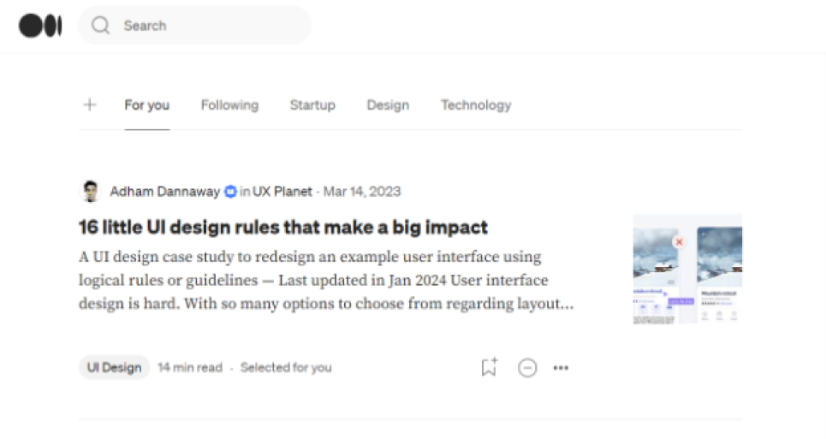
Task: Save the article with the bookmark icon
Action: [489, 367]
